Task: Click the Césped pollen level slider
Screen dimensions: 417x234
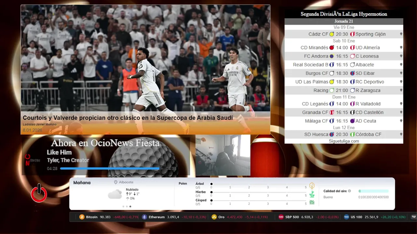Action: [x=258, y=201]
